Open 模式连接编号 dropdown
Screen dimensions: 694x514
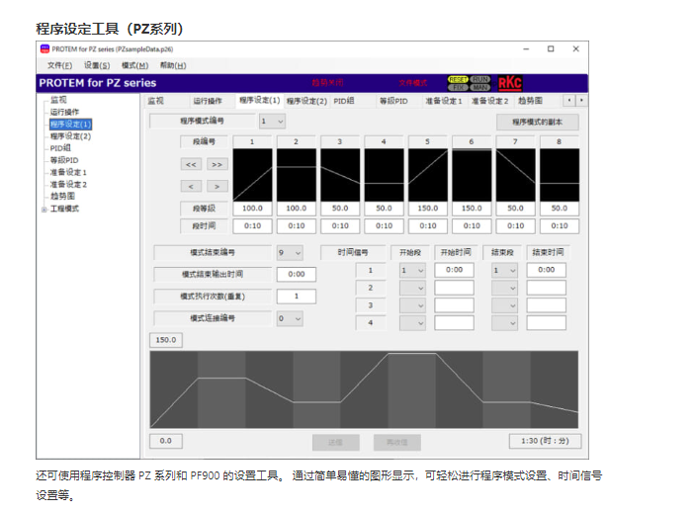point(290,318)
